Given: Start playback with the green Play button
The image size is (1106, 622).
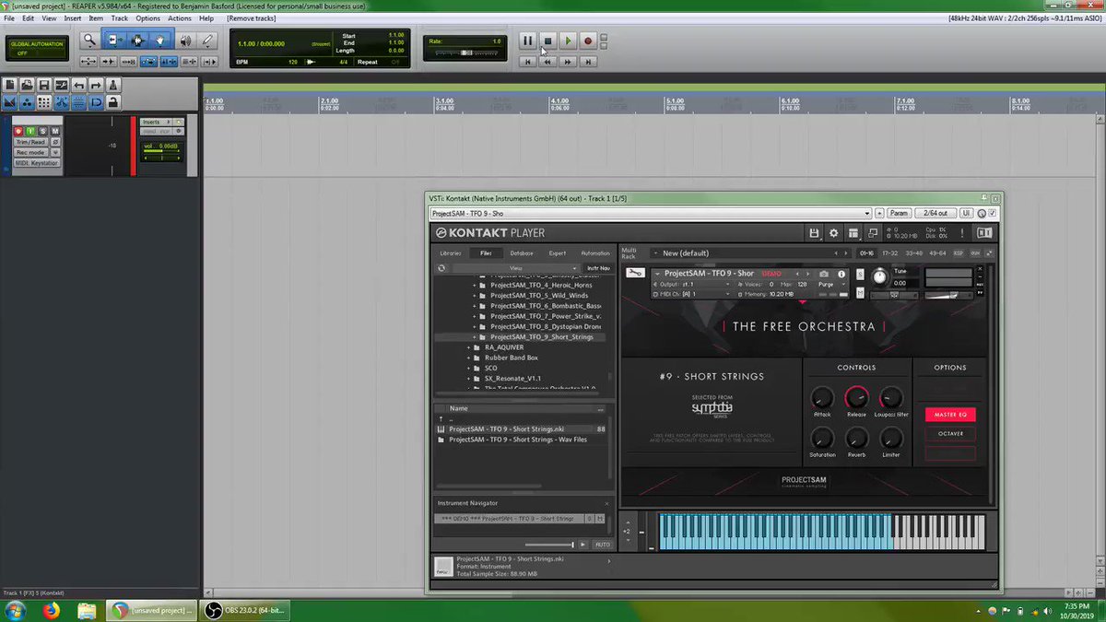Looking at the screenshot, I should [568, 41].
